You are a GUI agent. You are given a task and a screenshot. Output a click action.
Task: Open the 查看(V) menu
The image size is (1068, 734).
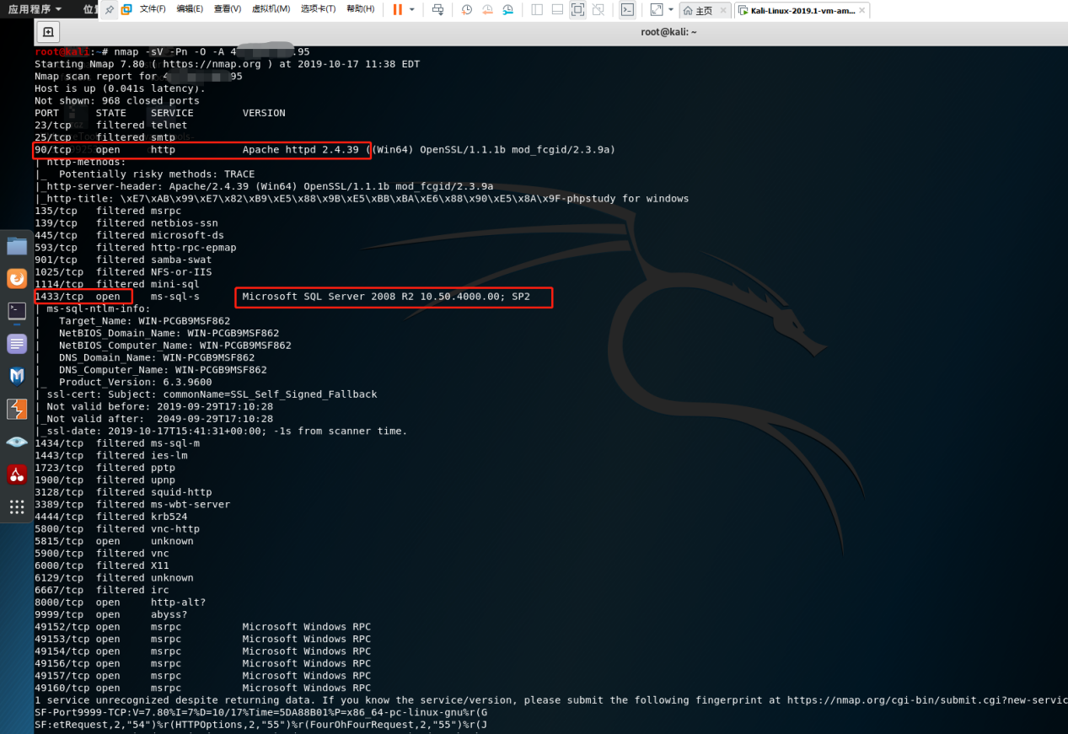coord(228,9)
